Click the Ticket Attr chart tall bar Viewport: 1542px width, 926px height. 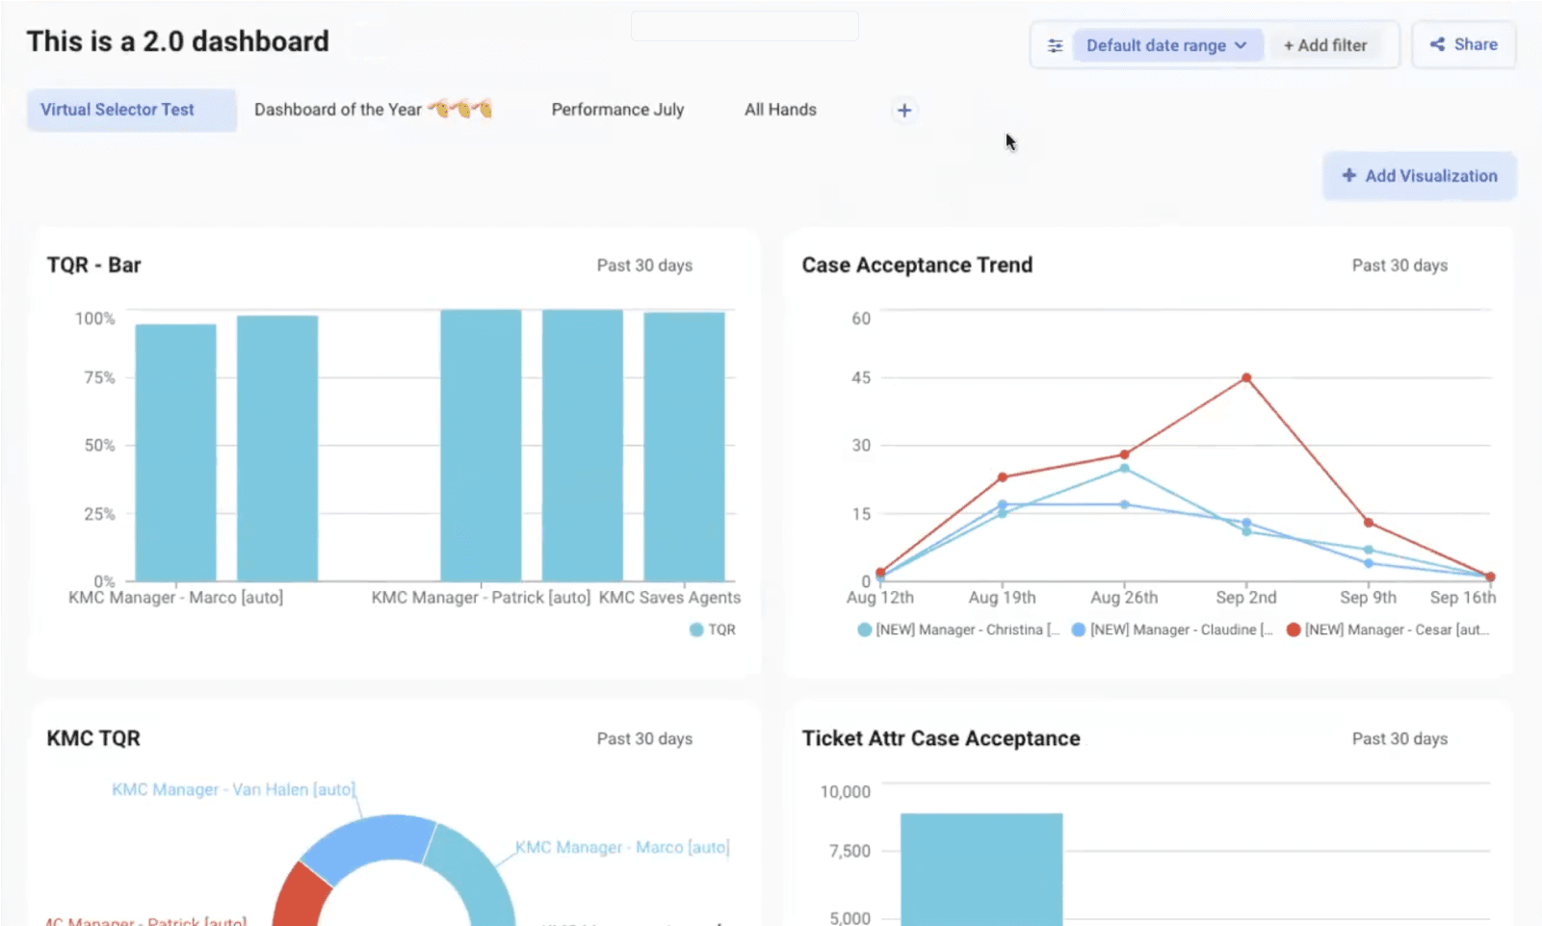(x=981, y=869)
